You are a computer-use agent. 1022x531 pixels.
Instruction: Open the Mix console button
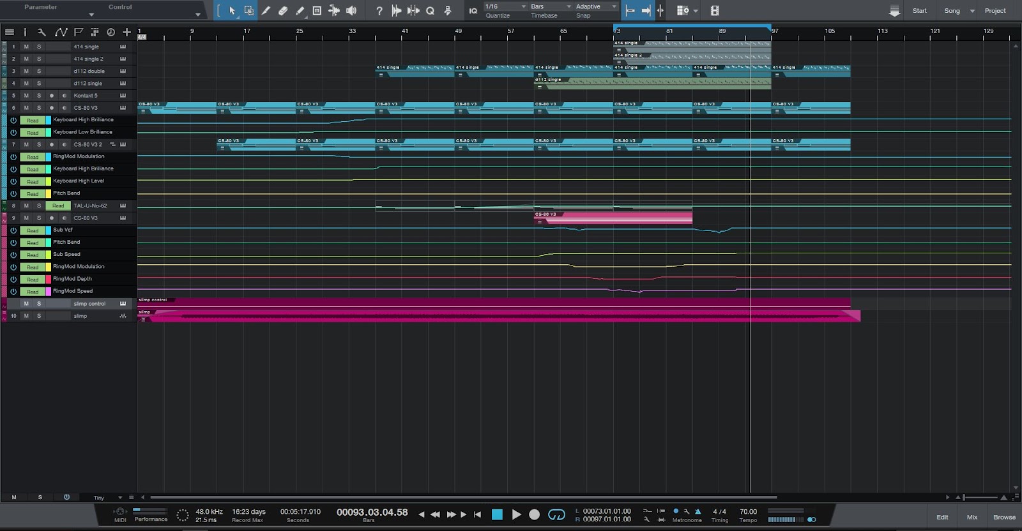[972, 517]
